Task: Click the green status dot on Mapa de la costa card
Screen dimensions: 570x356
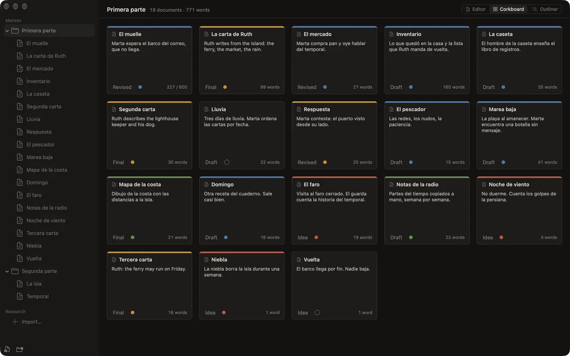Action: pyautogui.click(x=133, y=237)
